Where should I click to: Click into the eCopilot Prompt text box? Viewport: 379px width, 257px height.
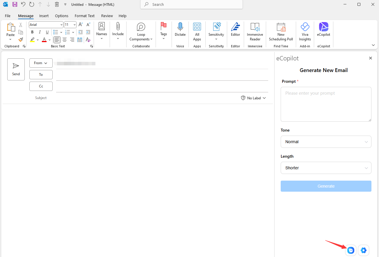[x=326, y=104]
